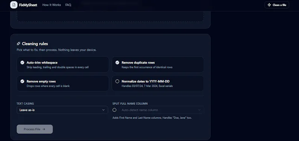Enable the Split full name column toggle
This screenshot has width=299, height=141.
tap(114, 110)
